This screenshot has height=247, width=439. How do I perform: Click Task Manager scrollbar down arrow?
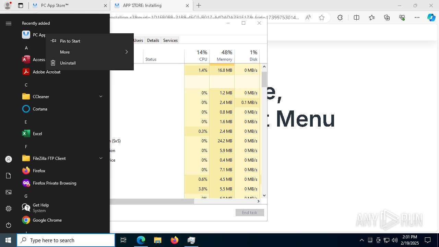click(264, 196)
